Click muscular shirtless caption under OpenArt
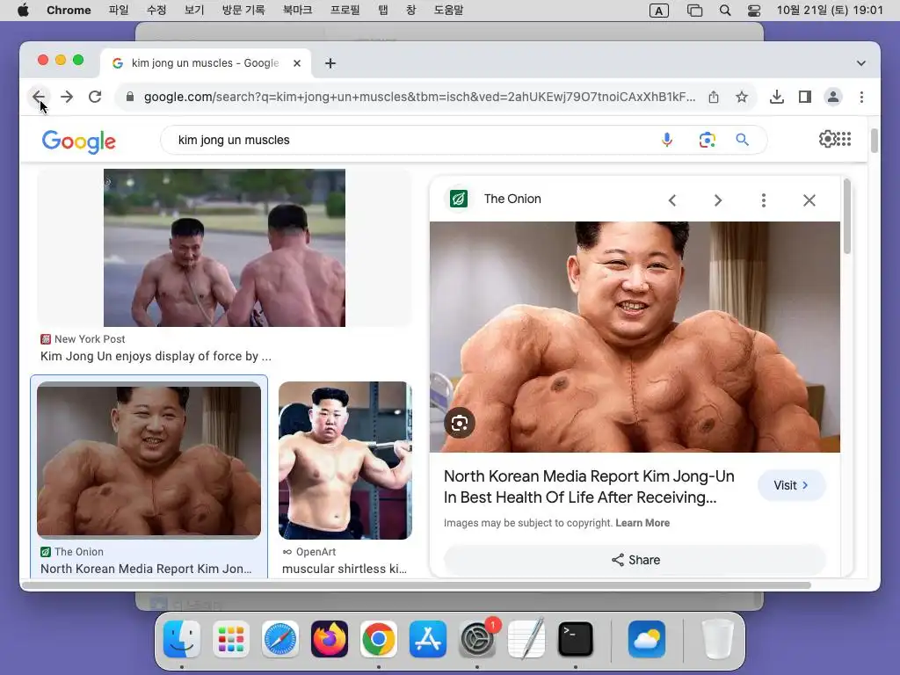This screenshot has height=675, width=900. coord(345,569)
